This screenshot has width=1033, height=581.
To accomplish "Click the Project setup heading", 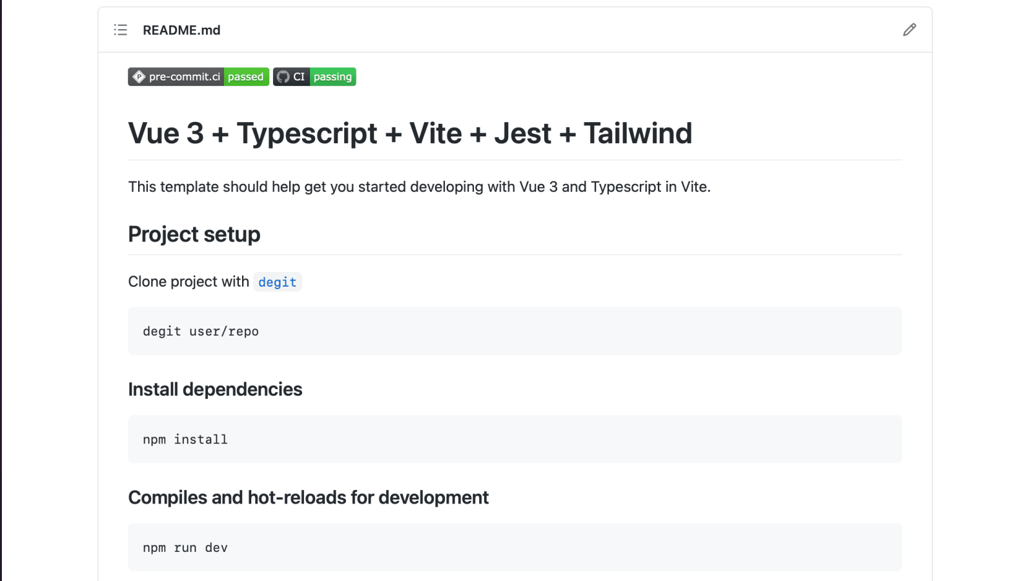I will tap(194, 234).
